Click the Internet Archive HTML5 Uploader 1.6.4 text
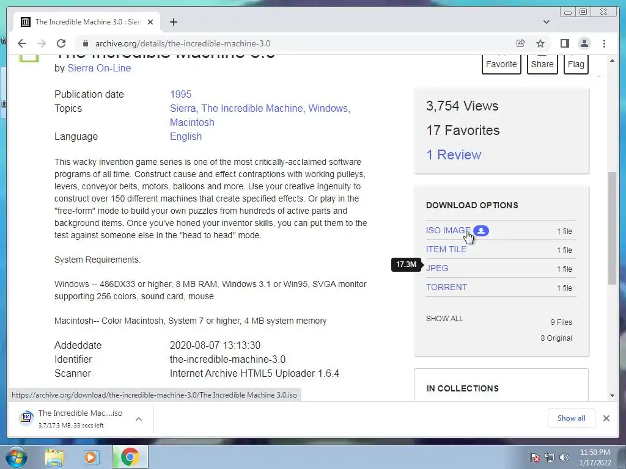The width and height of the screenshot is (626, 469). 254,374
